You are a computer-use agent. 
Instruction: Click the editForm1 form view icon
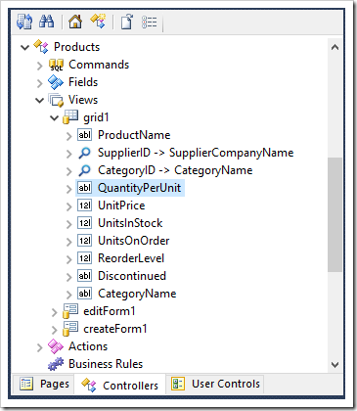(x=70, y=311)
